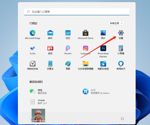Open 文件资源管理器 file explorer
Screen dimensions: 150x125
(x=85, y=65)
